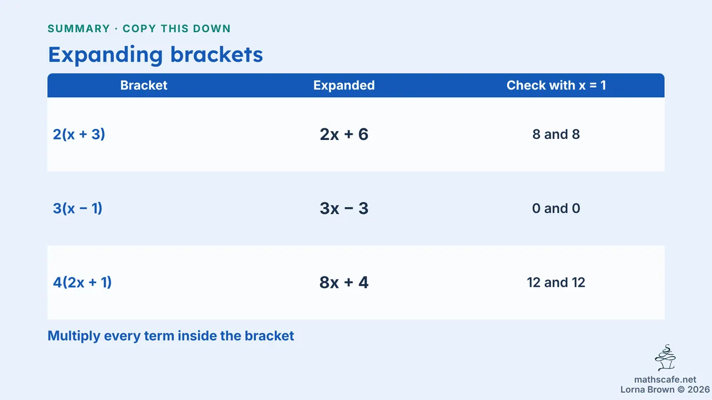
Task: Click the 2x + 6 expanded result
Action: tap(344, 134)
